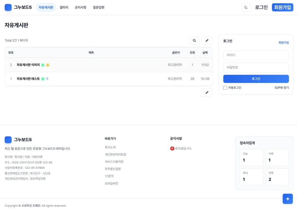The image size is (298, 209).
Task: Open the post 자유게시판 테스트
Action: click(x=28, y=79)
